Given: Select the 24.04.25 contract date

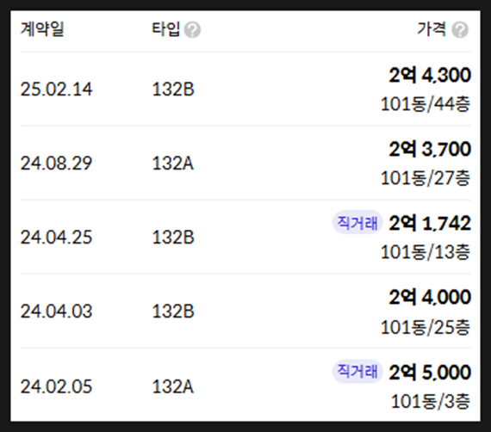Looking at the screenshot, I should [56, 238].
